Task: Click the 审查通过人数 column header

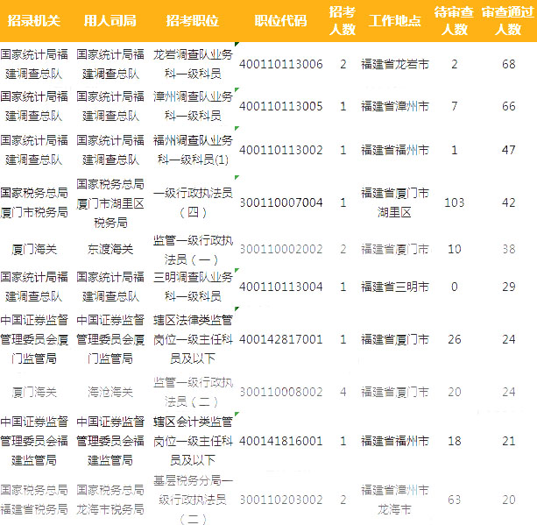Action: 508,20
